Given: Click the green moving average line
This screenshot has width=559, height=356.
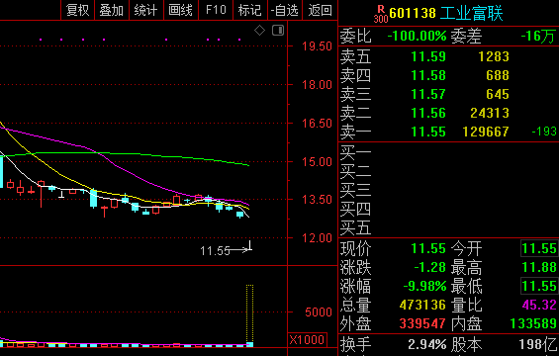Looking at the screenshot, I should 125,154.
